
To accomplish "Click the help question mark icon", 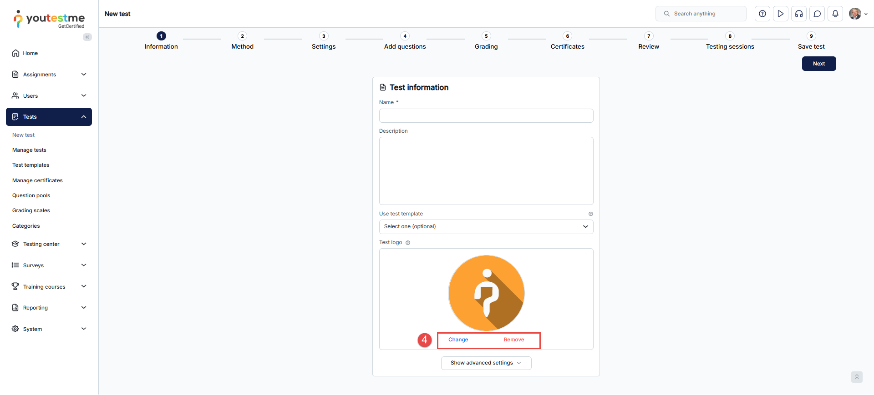I will pyautogui.click(x=762, y=14).
